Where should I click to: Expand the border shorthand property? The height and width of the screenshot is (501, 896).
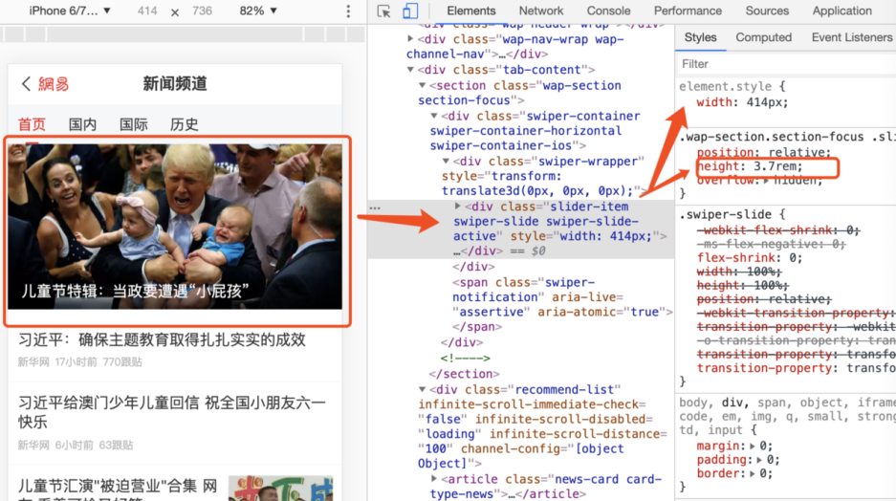pos(752,473)
